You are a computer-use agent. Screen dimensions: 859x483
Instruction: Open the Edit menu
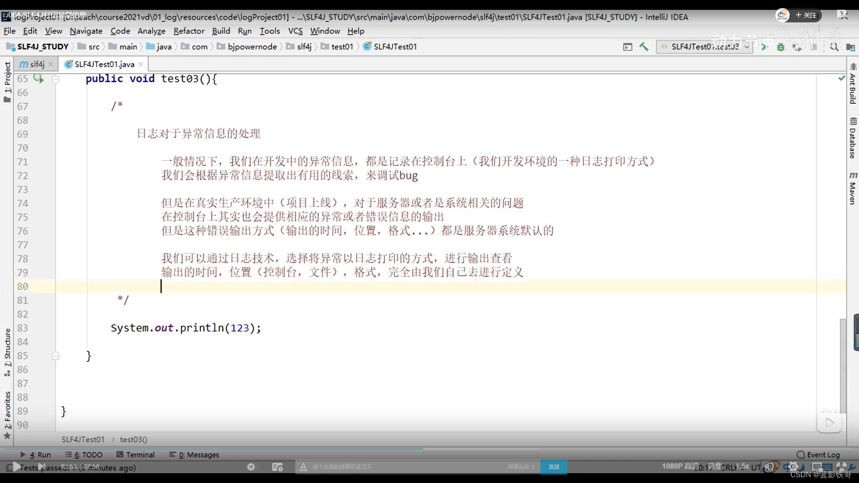coord(30,31)
